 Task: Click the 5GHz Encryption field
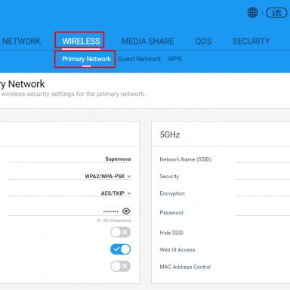click(x=262, y=193)
